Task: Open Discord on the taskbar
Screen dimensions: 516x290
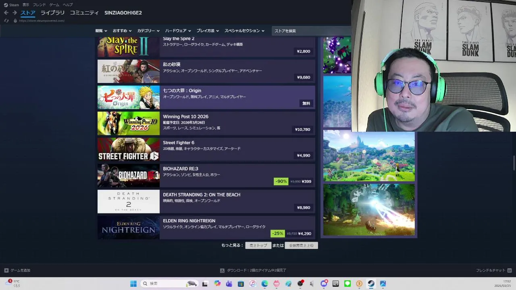Action: pos(324,284)
